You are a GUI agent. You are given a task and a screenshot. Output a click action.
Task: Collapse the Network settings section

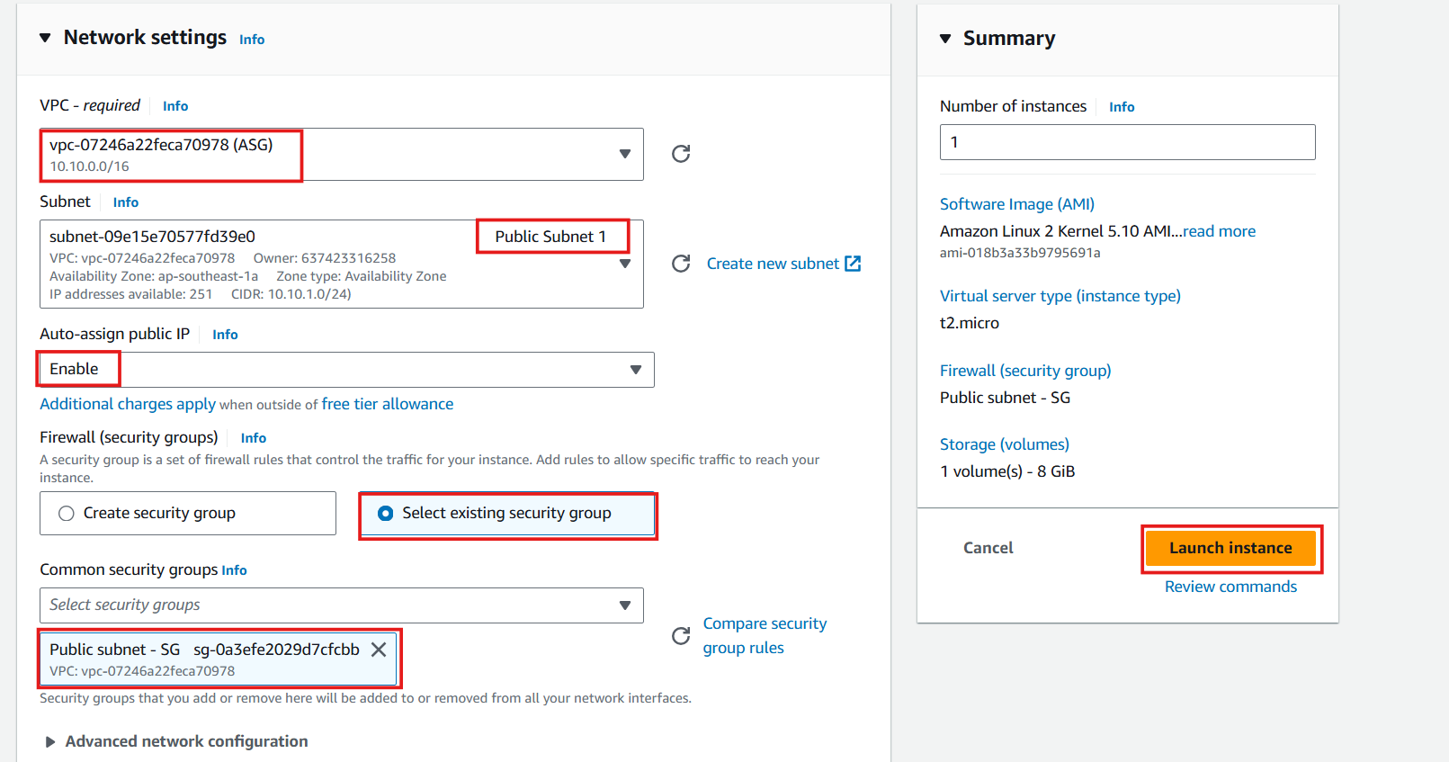point(45,38)
